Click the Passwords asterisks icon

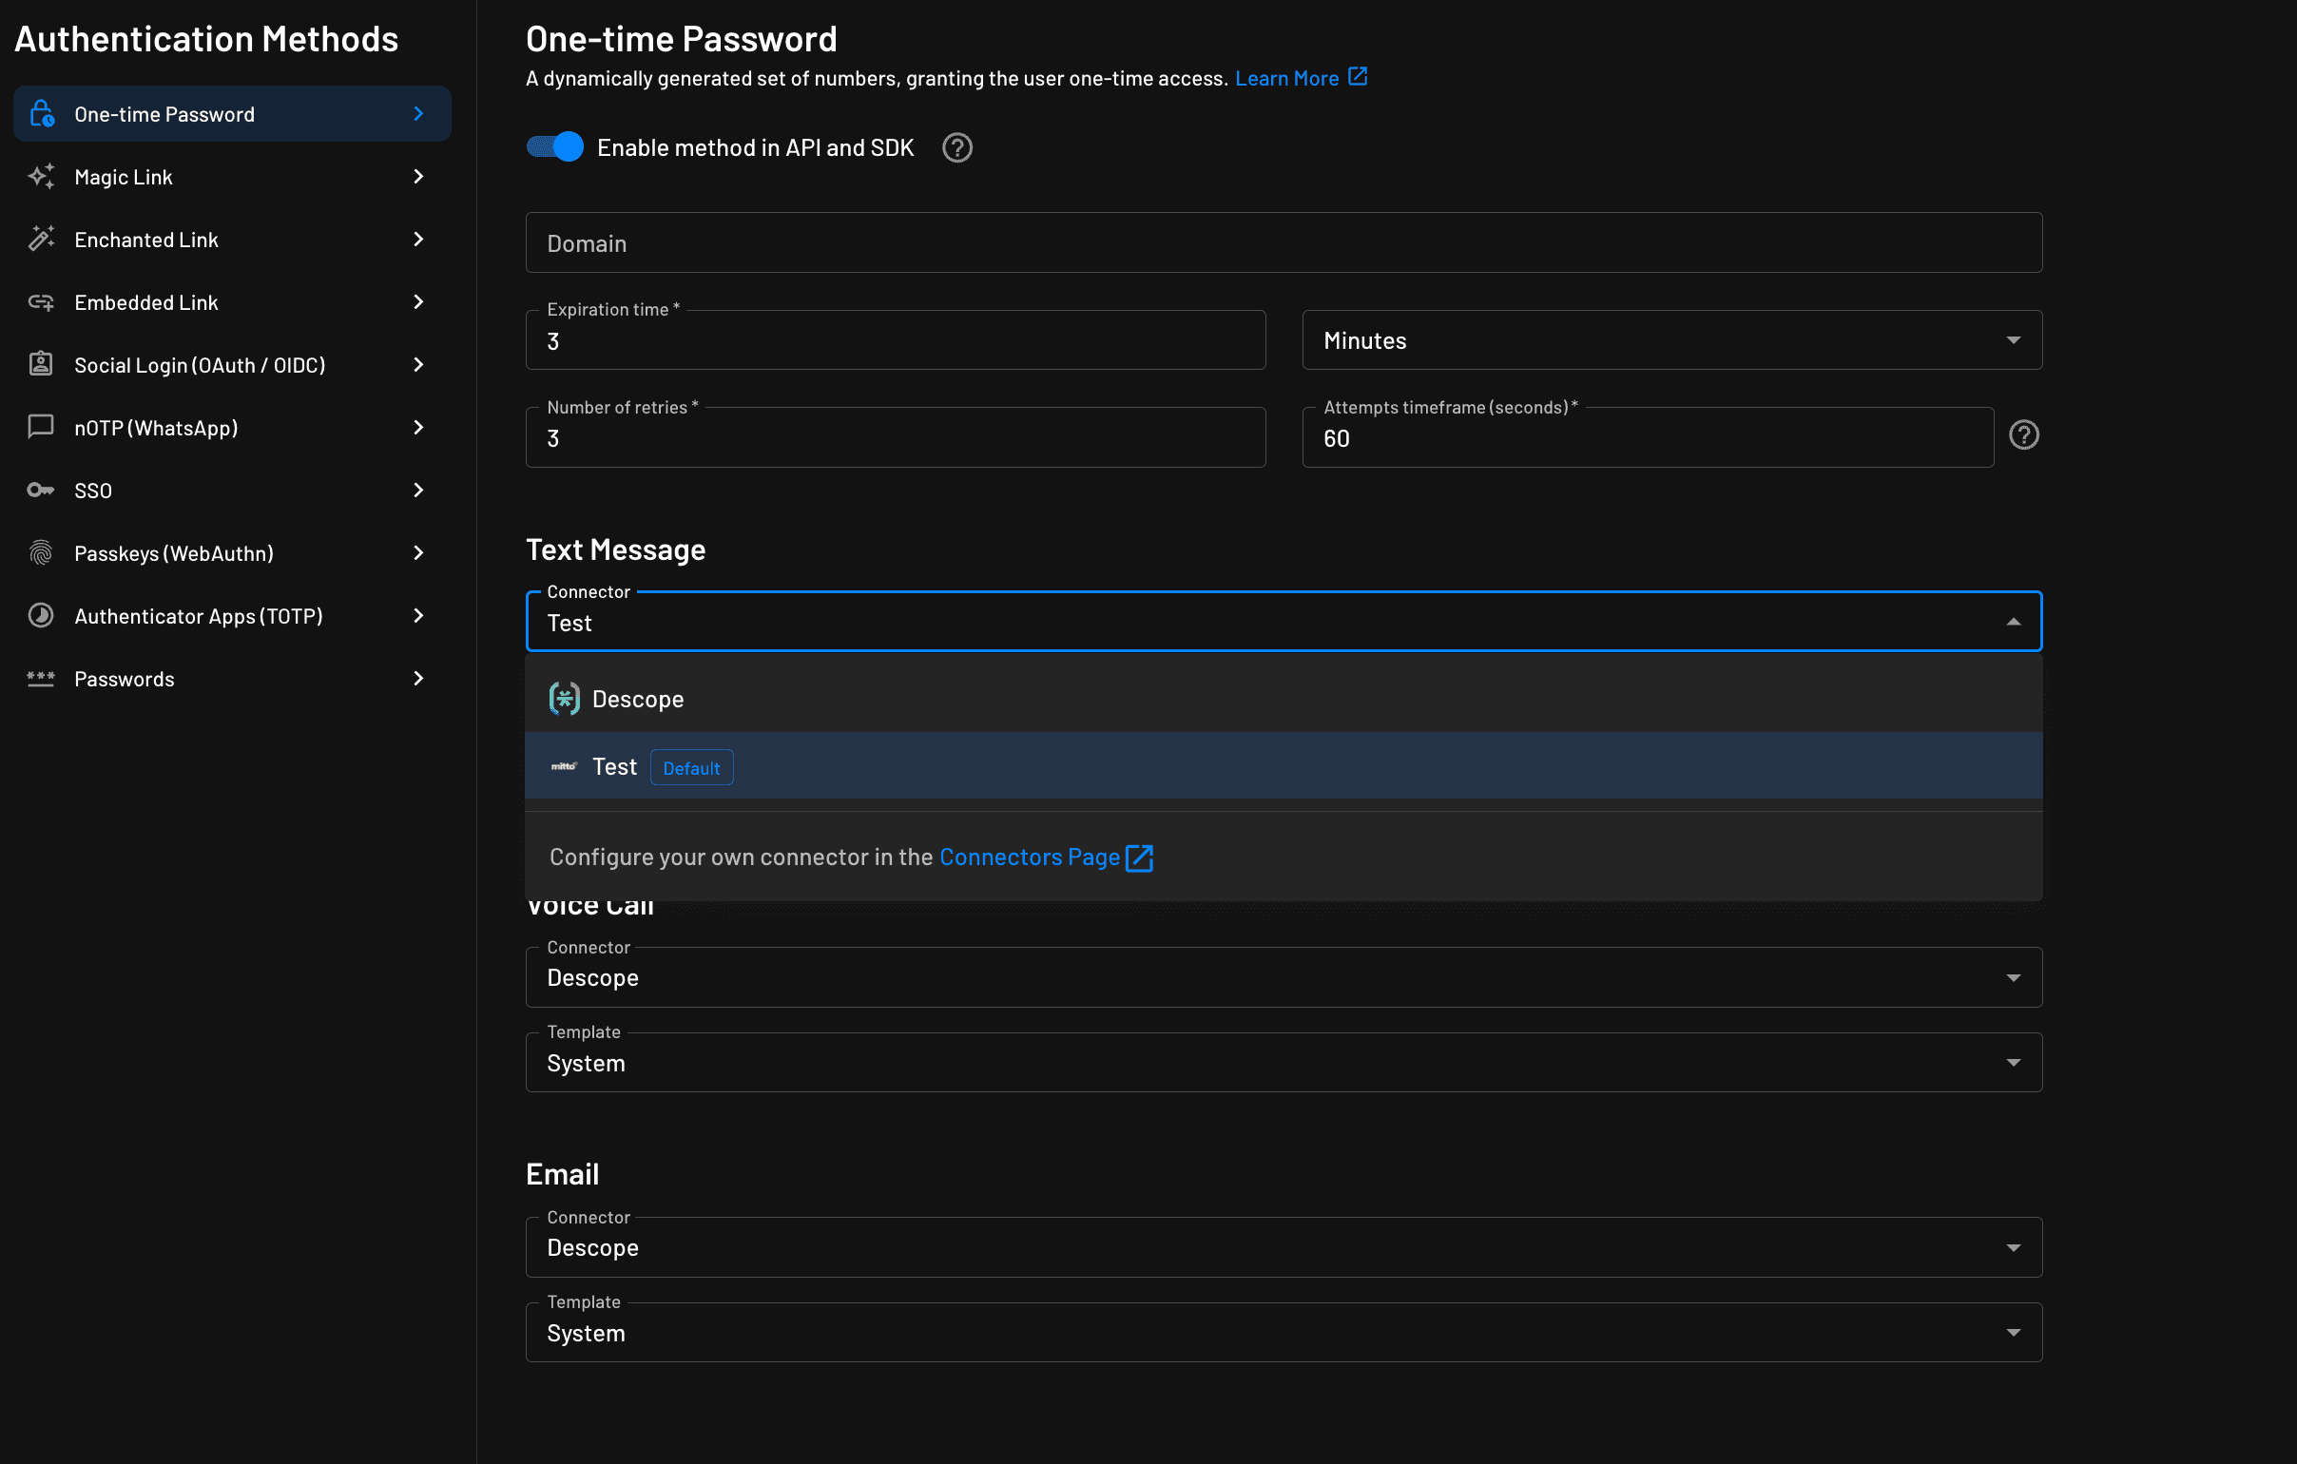click(x=41, y=677)
